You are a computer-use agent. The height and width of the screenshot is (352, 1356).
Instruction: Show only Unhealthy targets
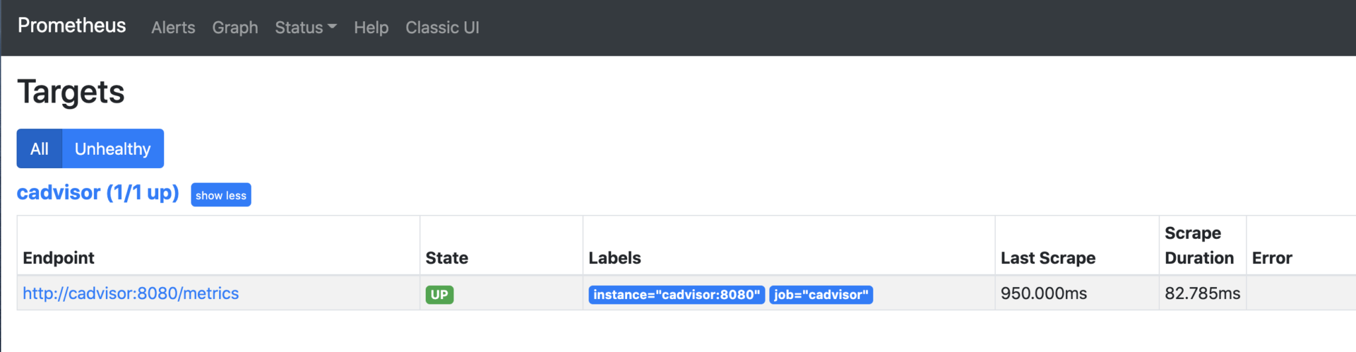coord(113,149)
